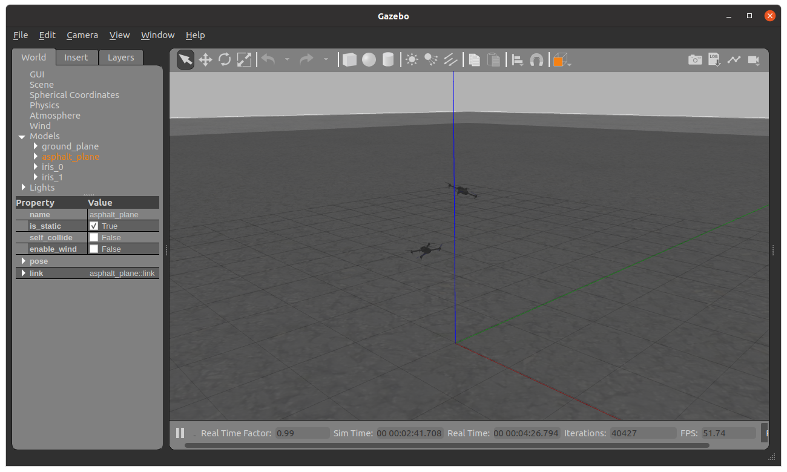Expand the asphalt_plane model node
This screenshot has width=787, height=472.
pos(35,157)
